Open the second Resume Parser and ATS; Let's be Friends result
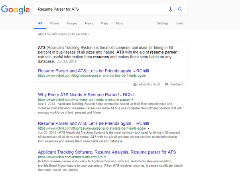The height and width of the screenshot is (177, 240). point(93,123)
